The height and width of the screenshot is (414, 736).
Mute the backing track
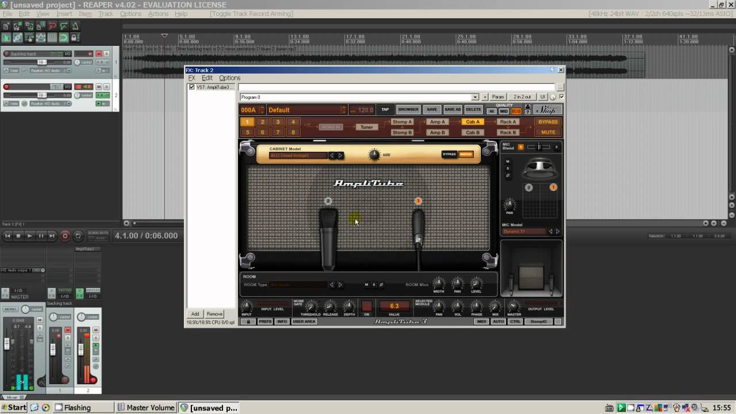[x=99, y=54]
